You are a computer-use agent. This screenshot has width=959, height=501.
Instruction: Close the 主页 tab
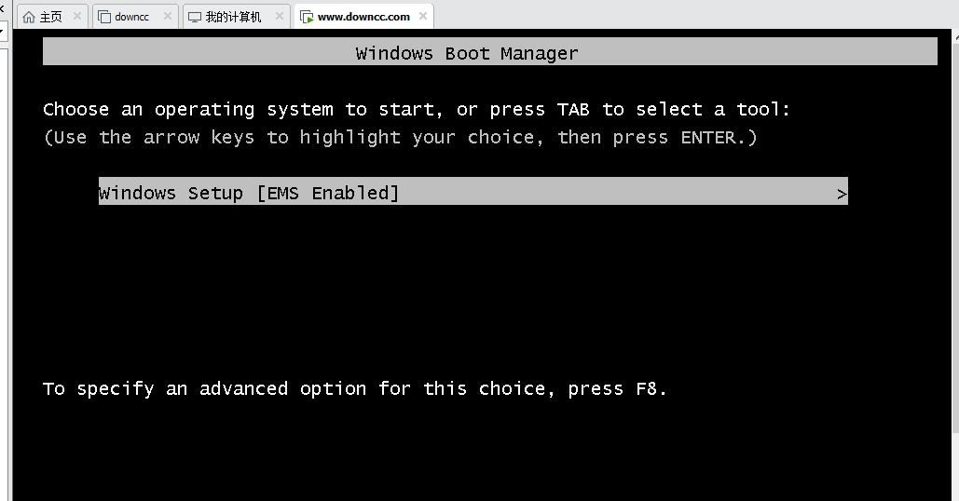pyautogui.click(x=77, y=16)
